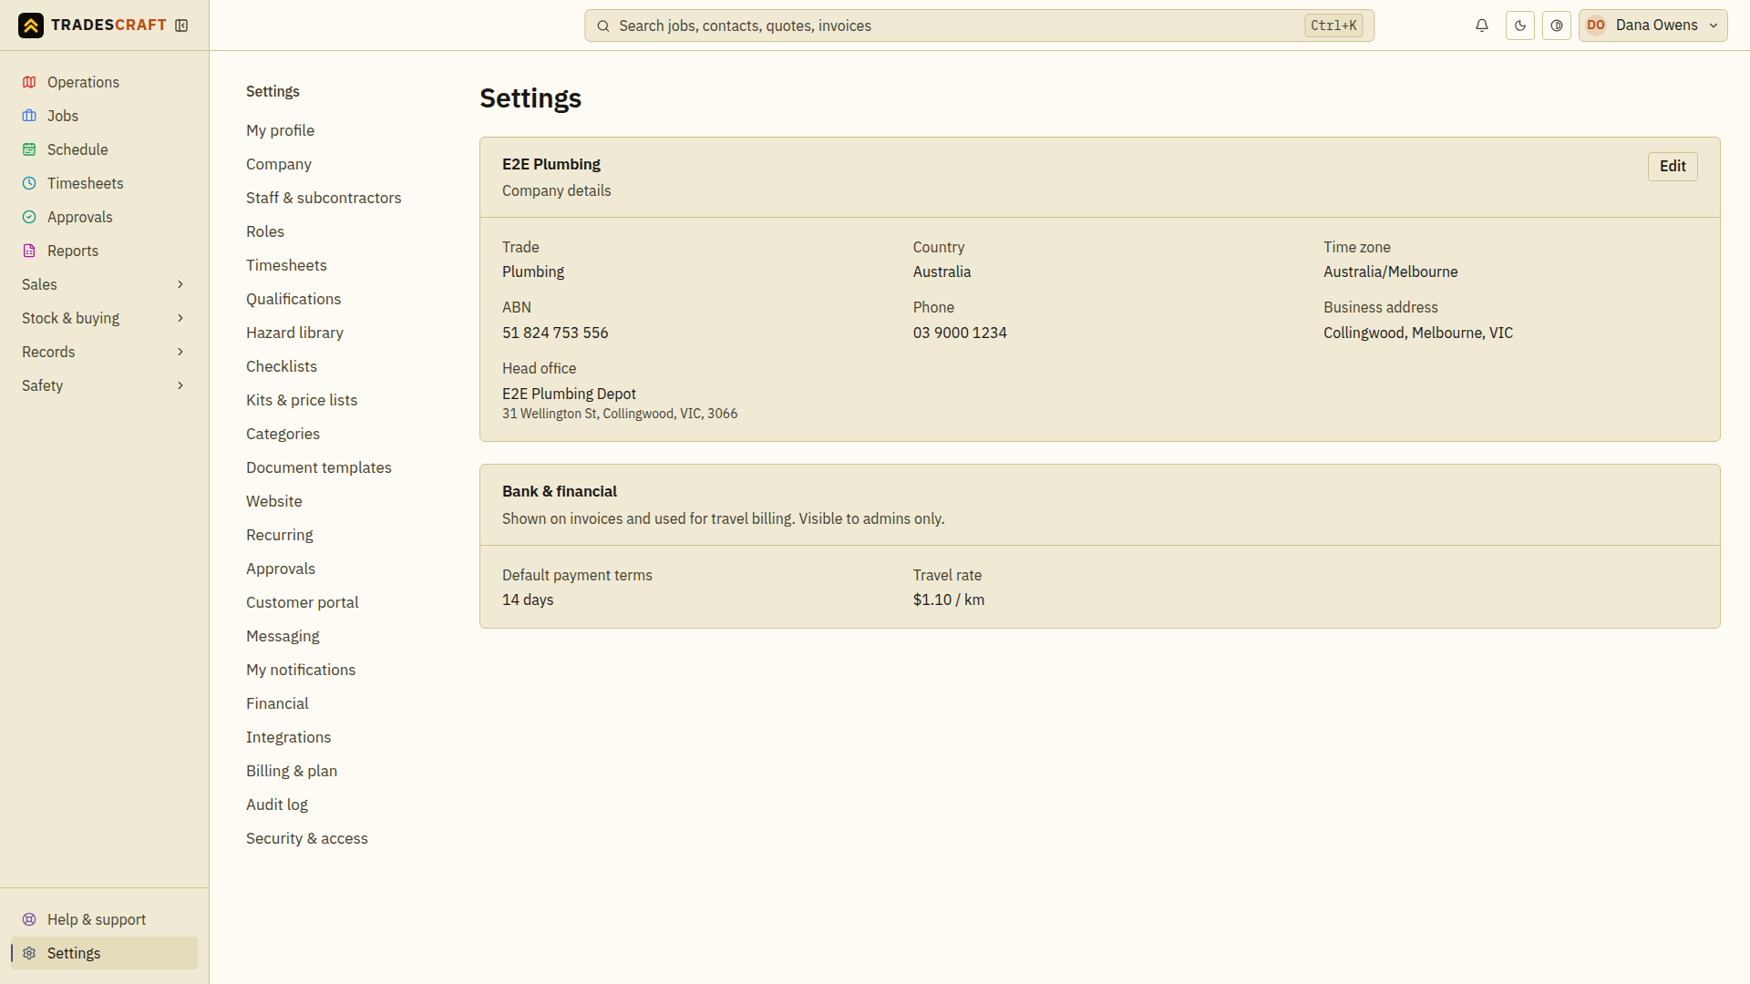The width and height of the screenshot is (1750, 984).
Task: Open Checklists settings
Action: click(282, 366)
